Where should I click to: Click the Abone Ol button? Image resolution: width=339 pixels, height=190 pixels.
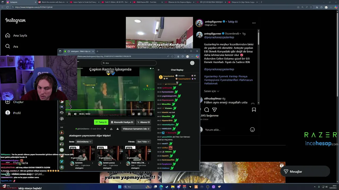(143, 122)
